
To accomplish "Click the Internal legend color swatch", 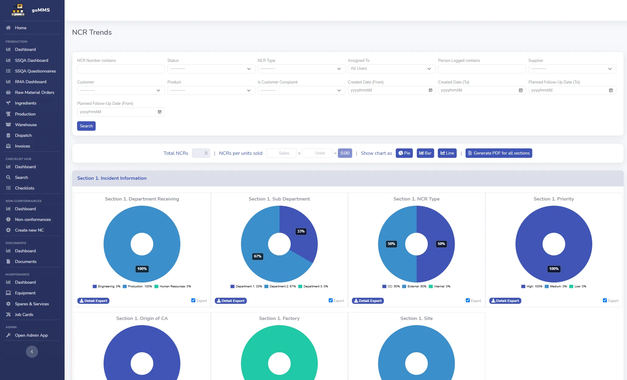I will 431,286.
